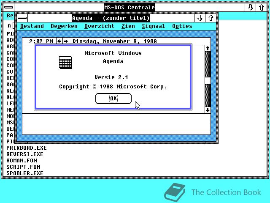Click the date Dinsdag, November 8, 1988

[115, 41]
